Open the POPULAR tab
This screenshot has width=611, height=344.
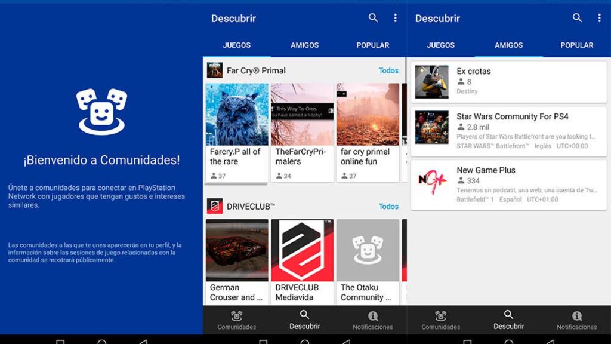[x=373, y=45]
